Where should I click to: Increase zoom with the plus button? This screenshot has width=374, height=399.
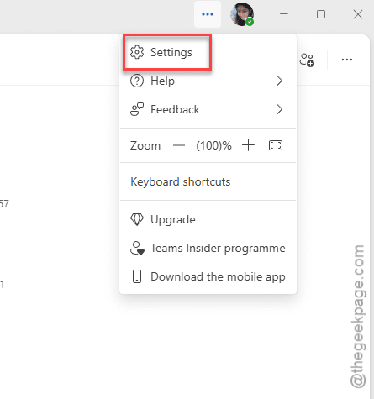coord(248,145)
